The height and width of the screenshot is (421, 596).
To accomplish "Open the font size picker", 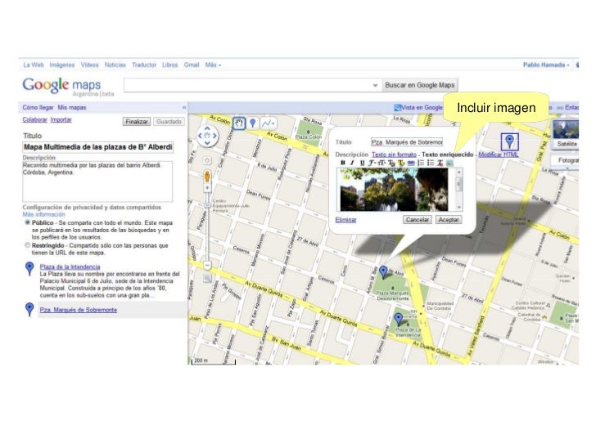I will (382, 163).
